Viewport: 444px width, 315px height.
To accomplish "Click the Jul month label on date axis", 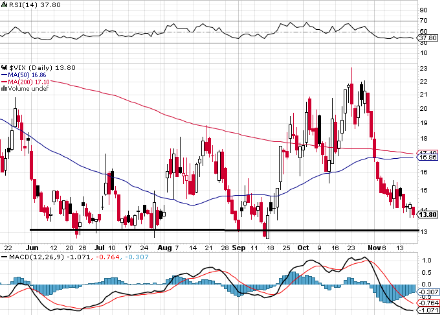I will [100, 248].
